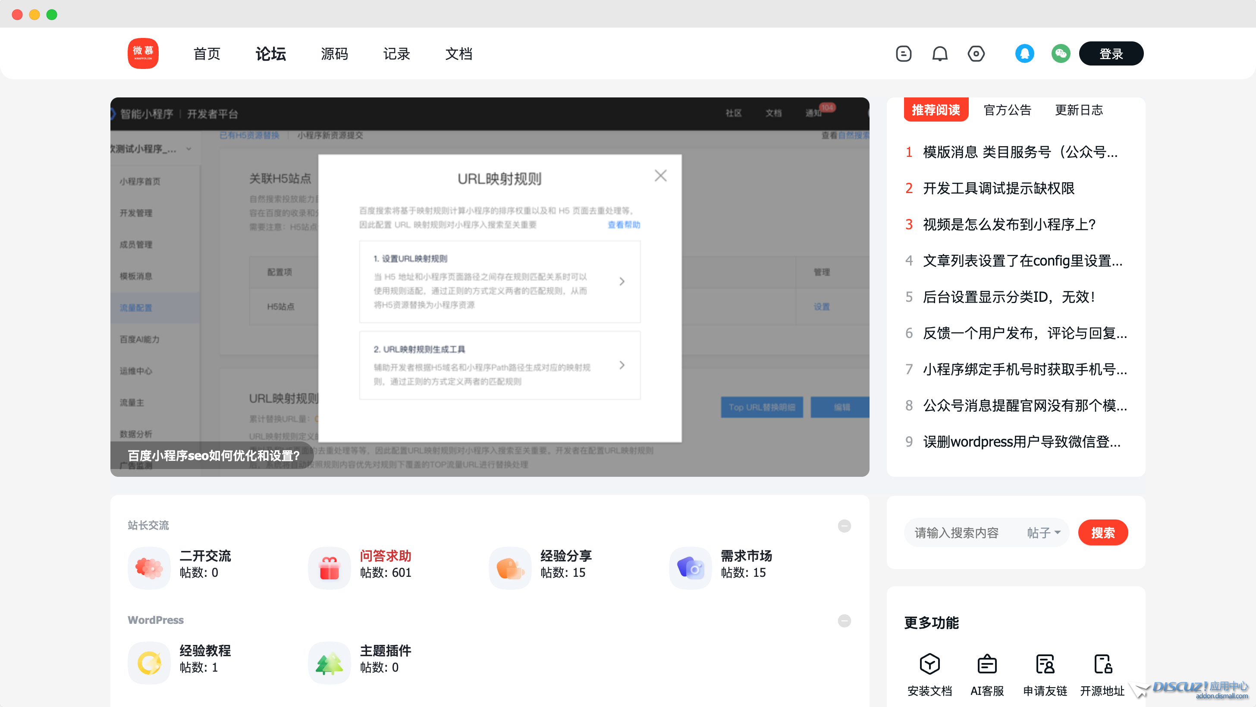Click the 微慕 logo icon

[143, 53]
